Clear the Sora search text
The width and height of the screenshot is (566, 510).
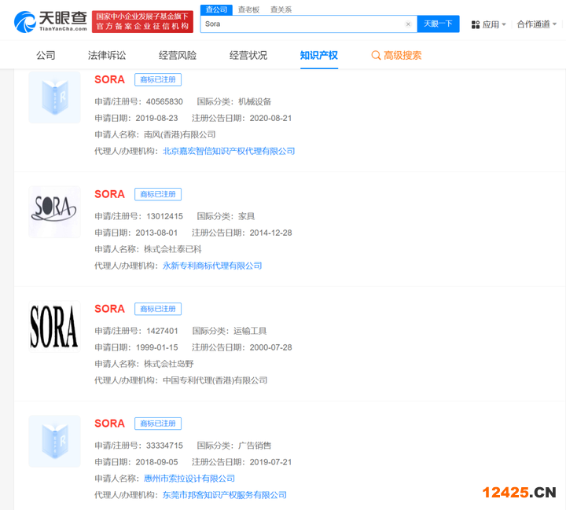pos(408,24)
